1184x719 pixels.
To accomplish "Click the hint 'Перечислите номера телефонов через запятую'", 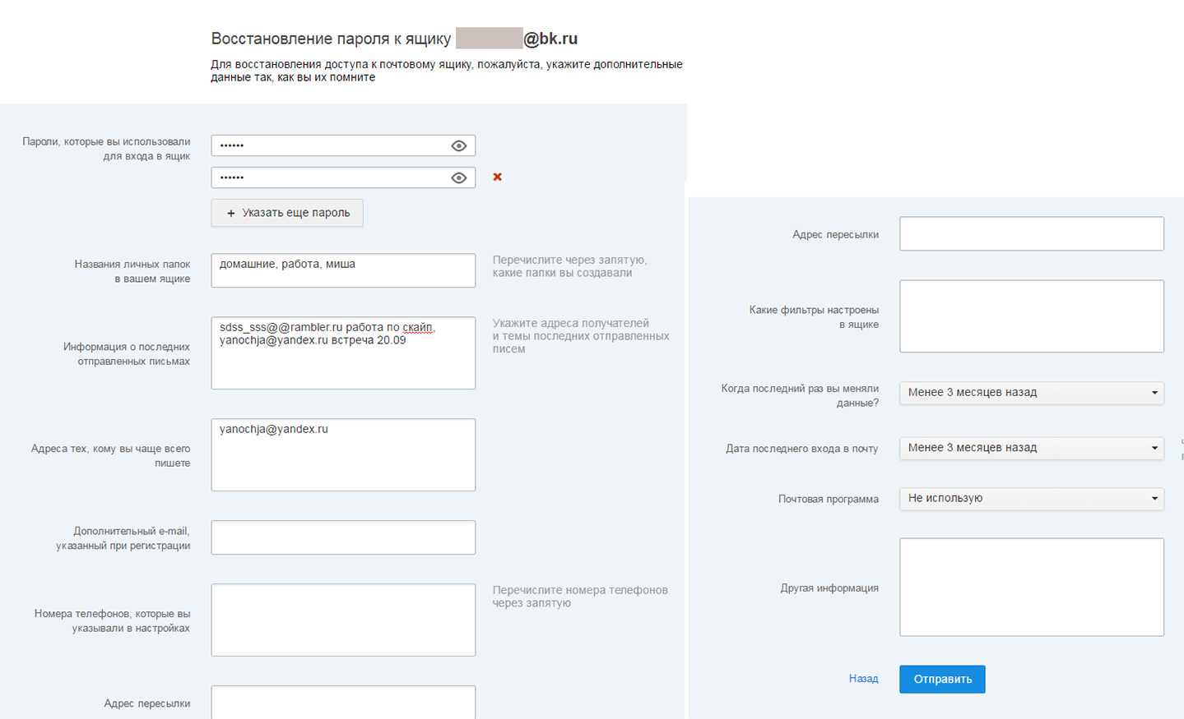I will click(580, 597).
